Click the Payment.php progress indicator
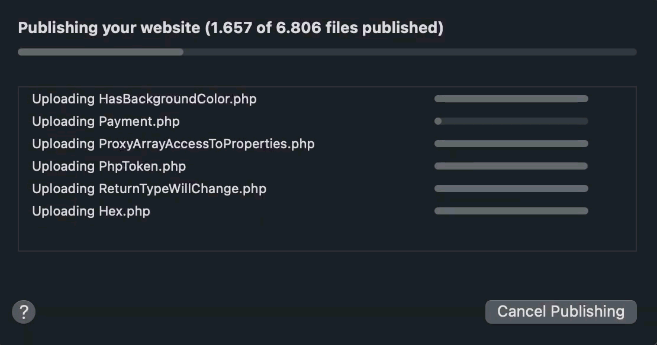This screenshot has width=657, height=345. (511, 121)
